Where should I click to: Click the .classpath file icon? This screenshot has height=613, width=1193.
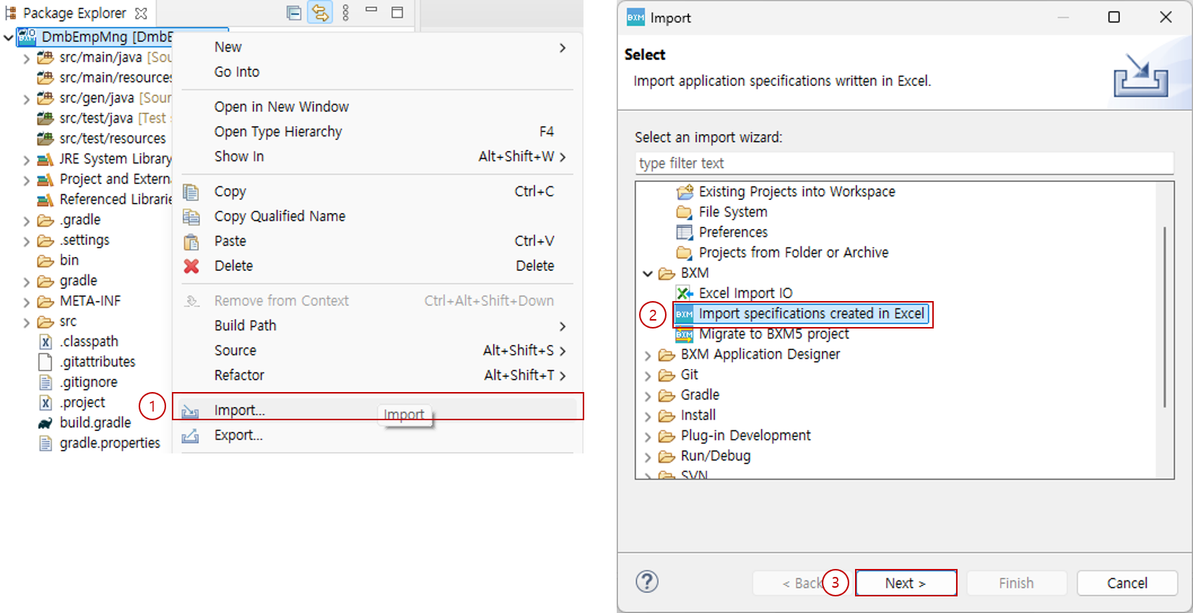tap(45, 342)
